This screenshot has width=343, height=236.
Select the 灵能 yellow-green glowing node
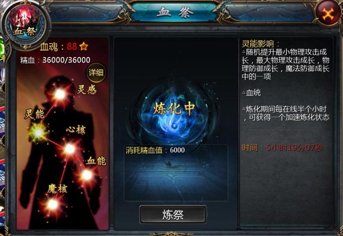click(38, 132)
